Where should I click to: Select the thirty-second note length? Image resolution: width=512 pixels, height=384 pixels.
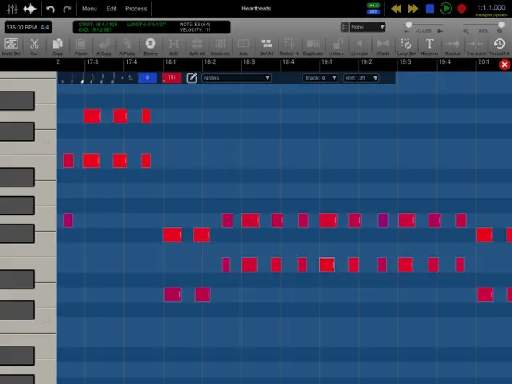[113, 78]
